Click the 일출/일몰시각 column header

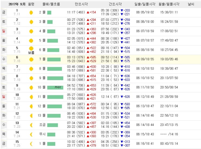[x=145, y=4]
